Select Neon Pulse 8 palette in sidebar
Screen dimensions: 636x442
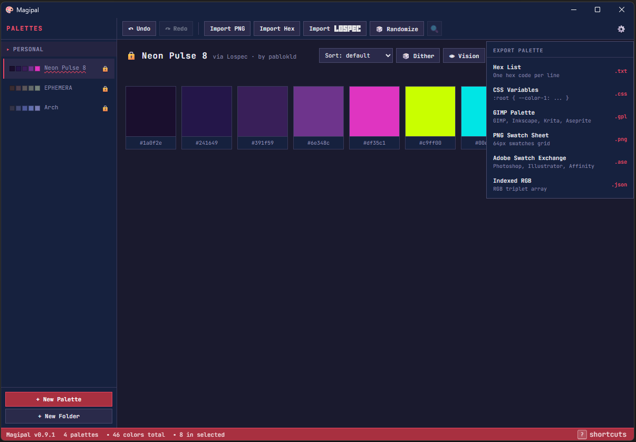coord(59,69)
